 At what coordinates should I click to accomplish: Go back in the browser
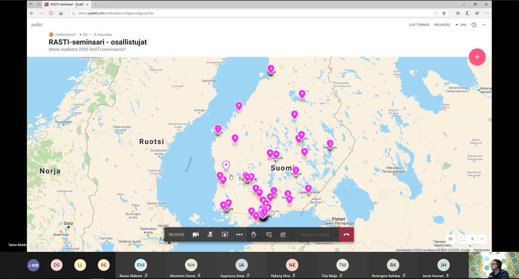coord(32,13)
